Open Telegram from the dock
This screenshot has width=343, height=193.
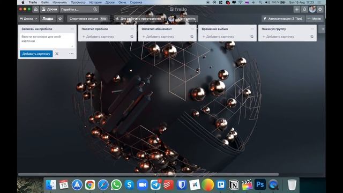pyautogui.click(x=155, y=184)
